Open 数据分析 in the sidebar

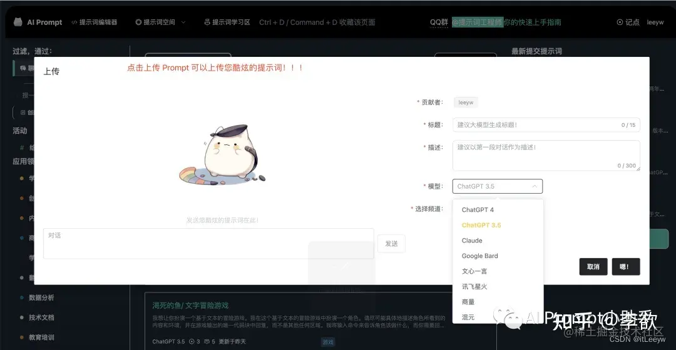41,297
